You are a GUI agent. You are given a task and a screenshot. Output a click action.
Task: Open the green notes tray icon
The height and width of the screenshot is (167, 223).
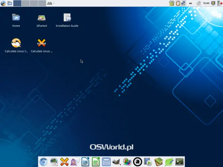172,3
